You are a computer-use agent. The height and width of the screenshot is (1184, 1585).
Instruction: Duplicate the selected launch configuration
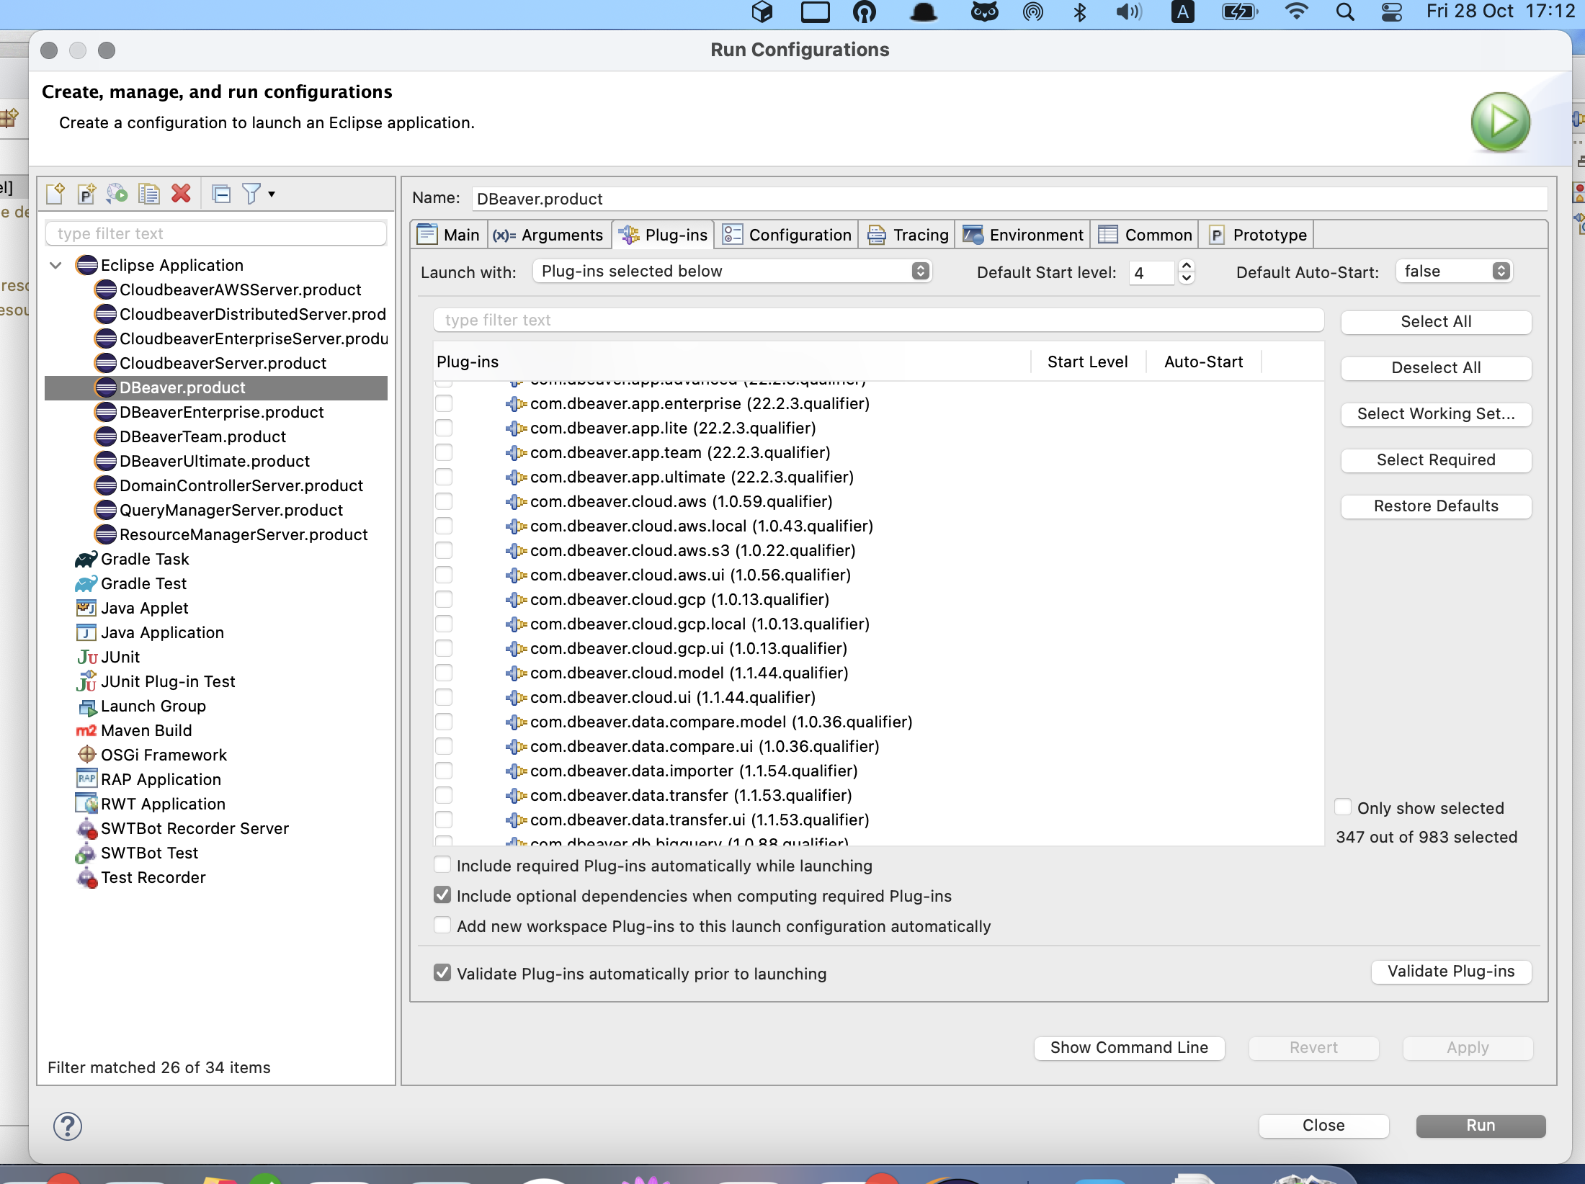148,193
